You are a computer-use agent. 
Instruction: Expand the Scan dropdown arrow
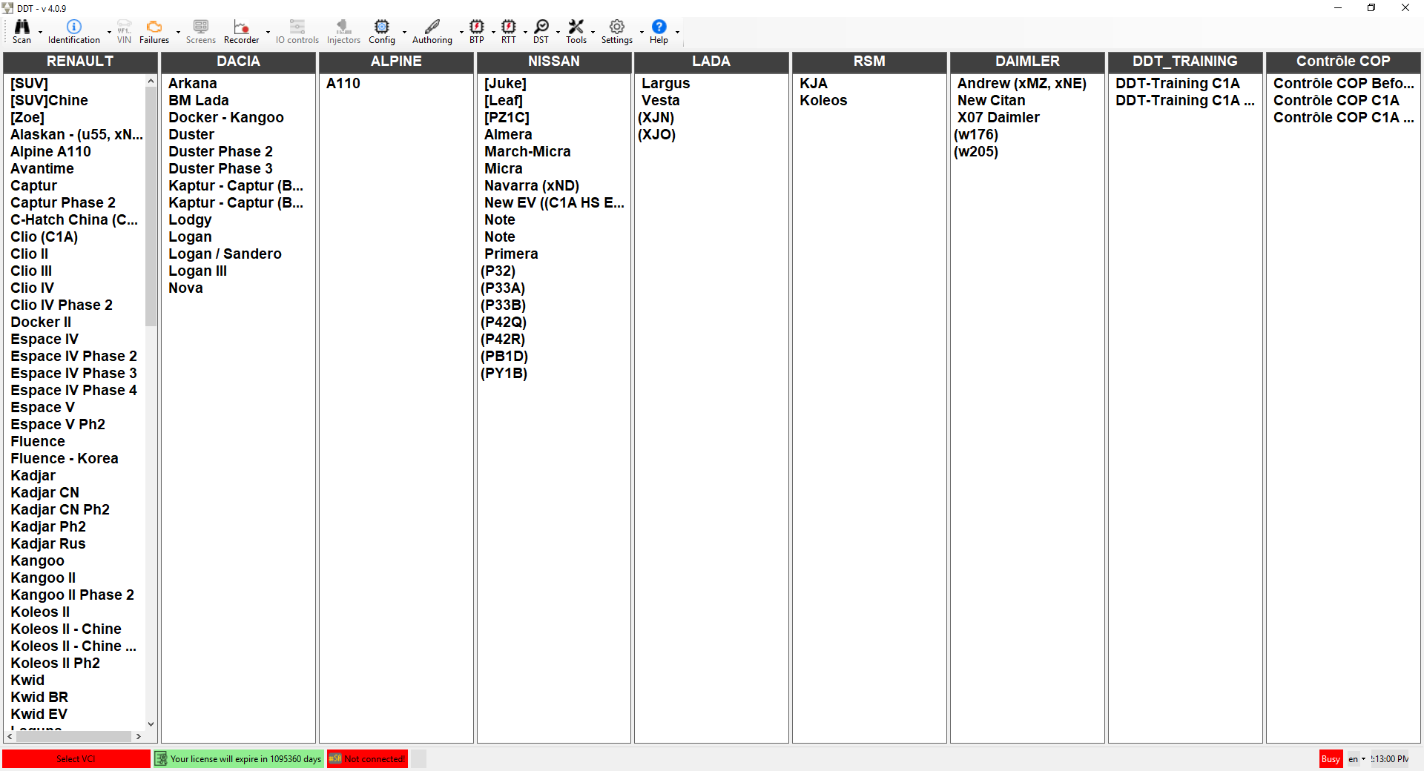tap(40, 32)
